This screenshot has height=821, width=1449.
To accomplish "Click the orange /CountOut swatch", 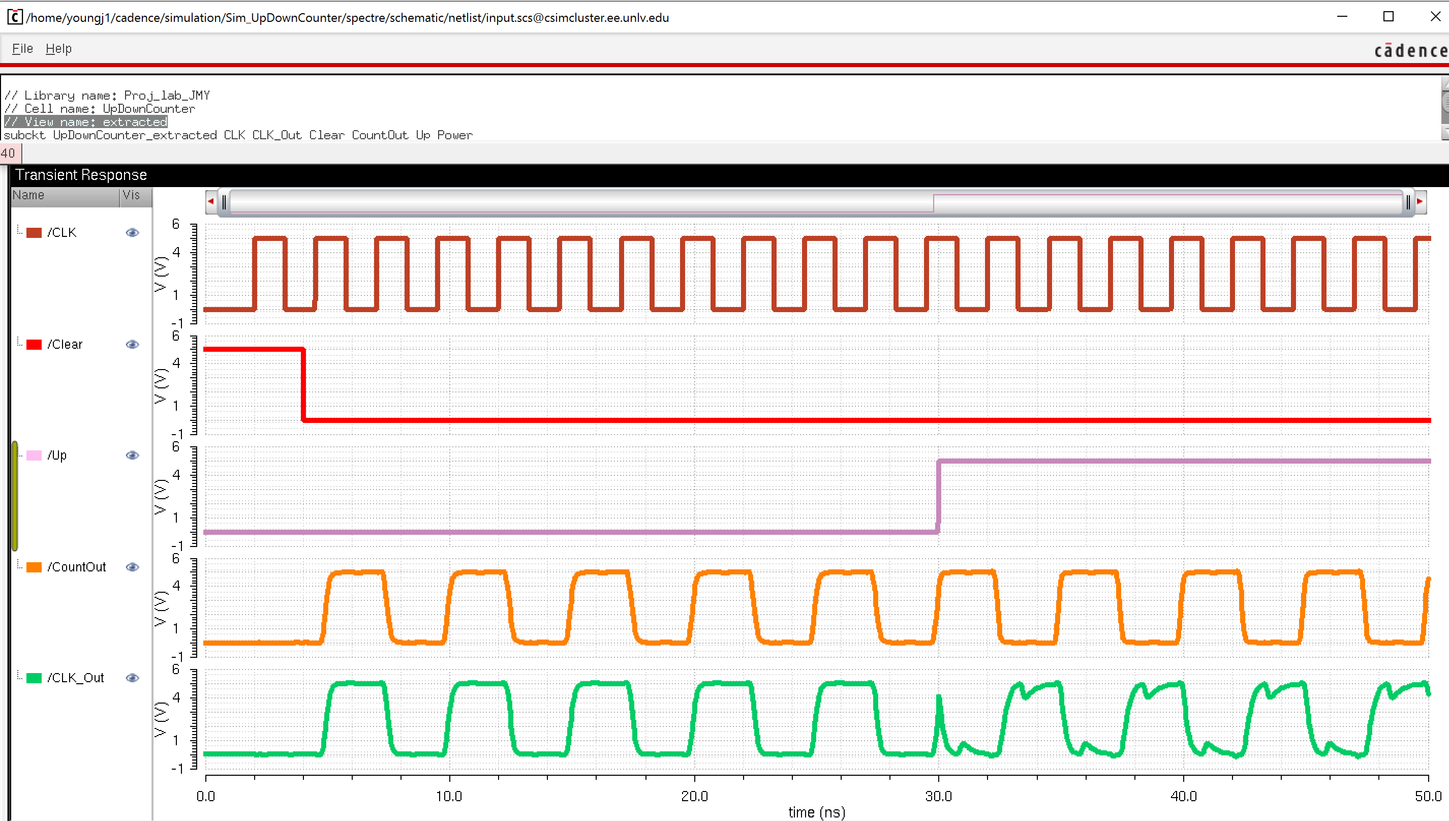I will tap(35, 567).
